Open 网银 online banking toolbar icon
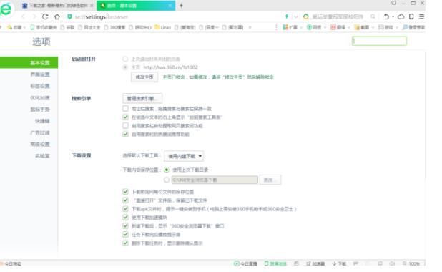The width and height of the screenshot is (442, 272). (x=314, y=27)
